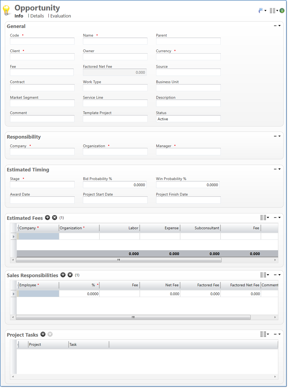Open the Evaluation tab

pyautogui.click(x=61, y=16)
